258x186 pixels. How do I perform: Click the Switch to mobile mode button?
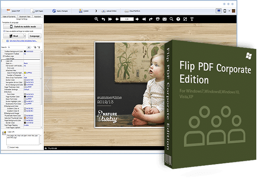click(x=22, y=27)
